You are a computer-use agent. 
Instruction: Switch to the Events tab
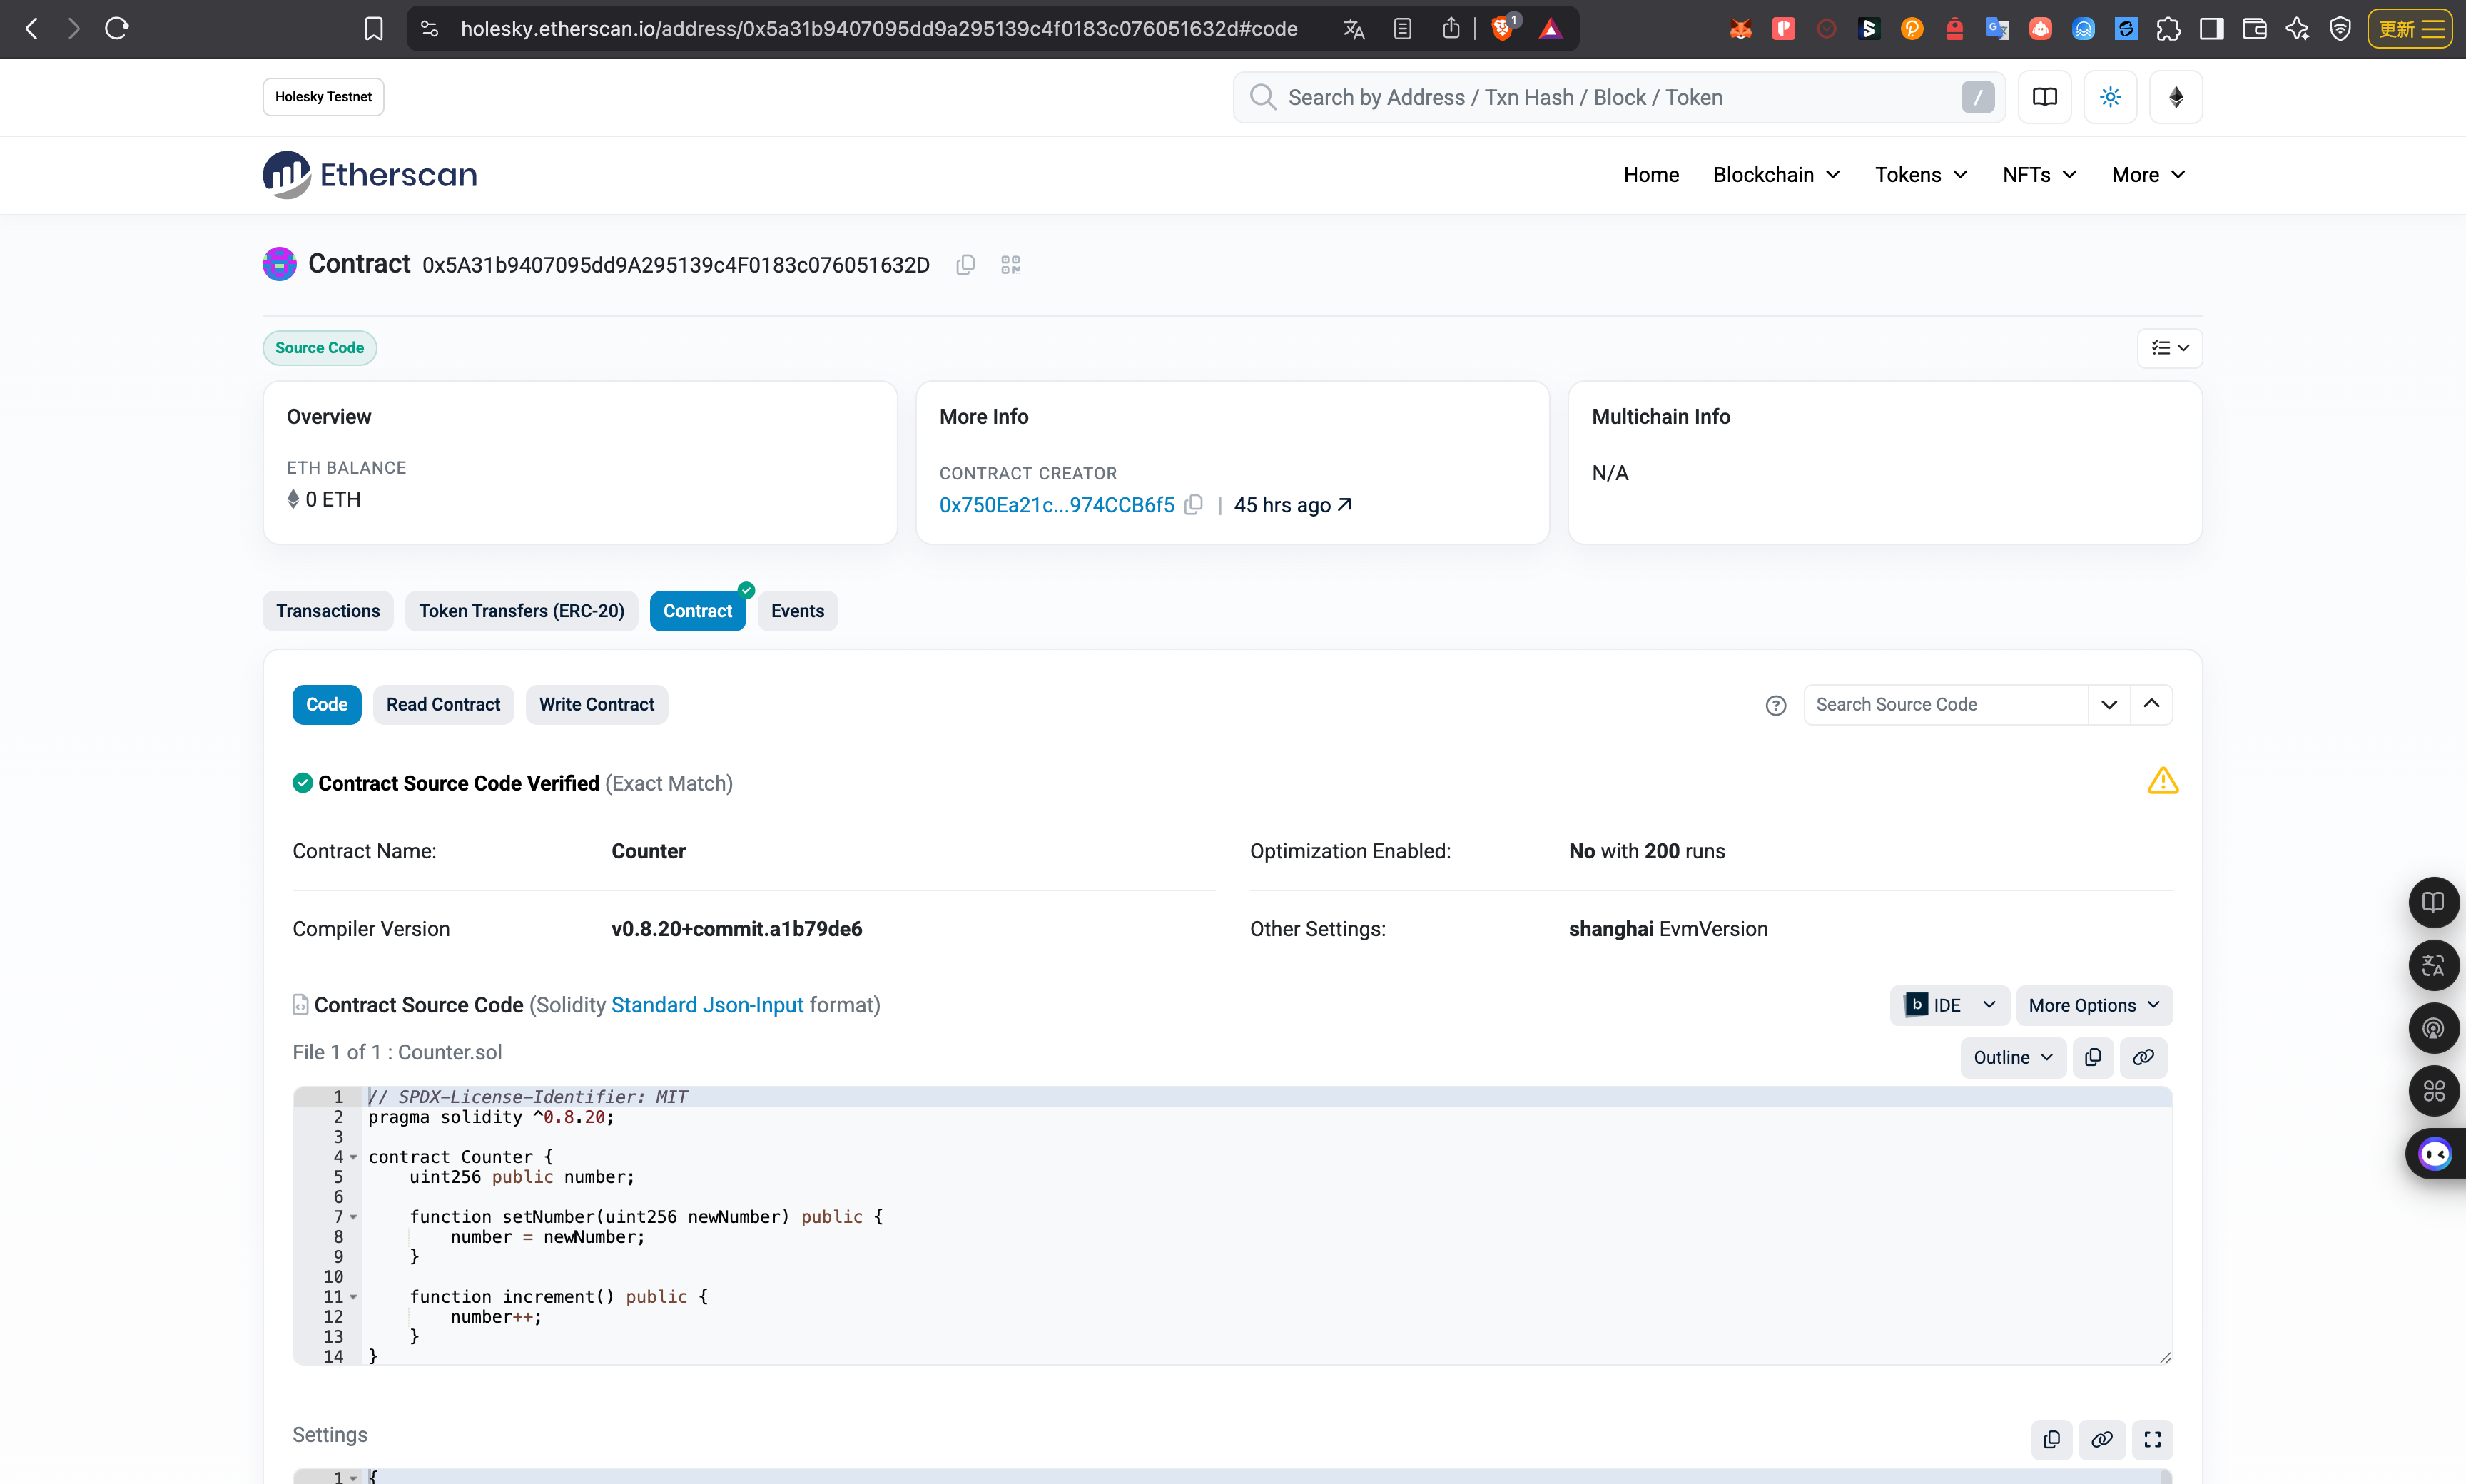pyautogui.click(x=797, y=611)
